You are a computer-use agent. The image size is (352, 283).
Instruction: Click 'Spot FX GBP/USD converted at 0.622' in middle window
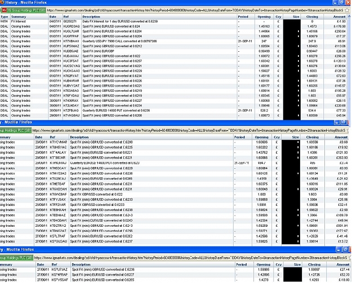click(x=96, y=194)
